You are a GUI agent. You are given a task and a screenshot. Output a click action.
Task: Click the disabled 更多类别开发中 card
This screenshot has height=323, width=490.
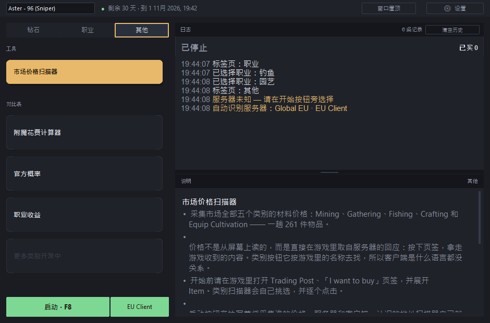[x=84, y=256]
